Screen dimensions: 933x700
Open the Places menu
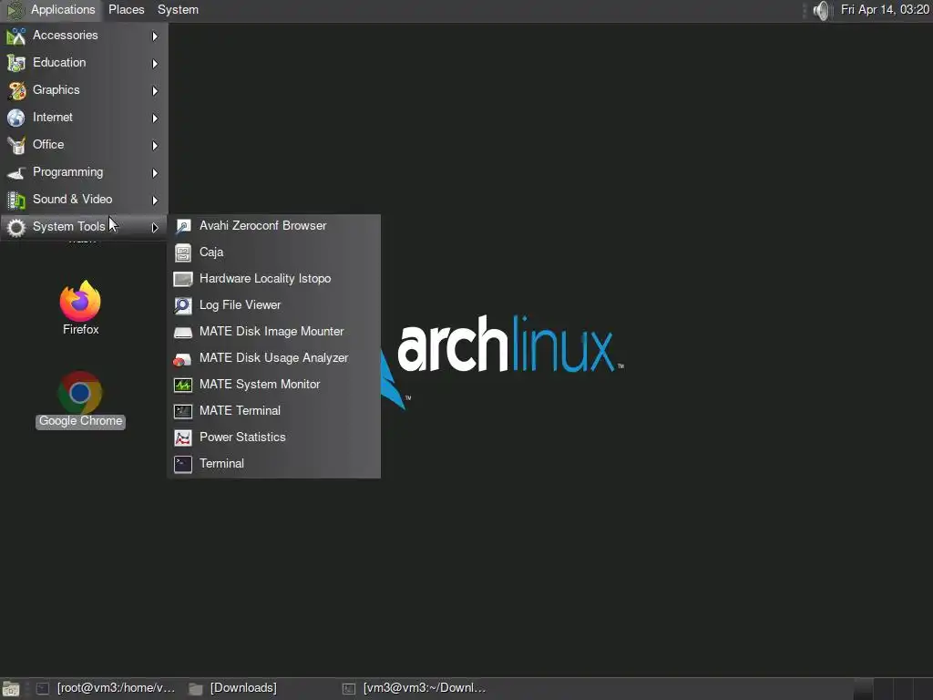(126, 10)
